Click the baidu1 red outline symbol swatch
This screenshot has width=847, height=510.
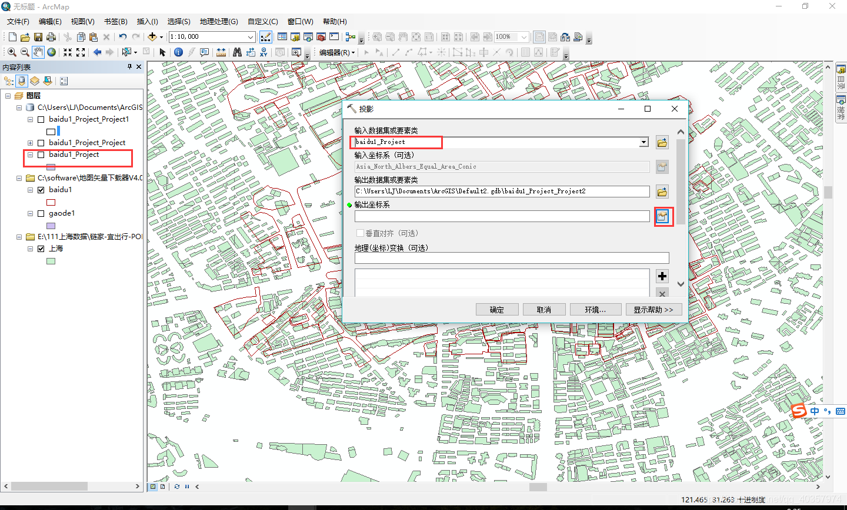click(x=51, y=202)
